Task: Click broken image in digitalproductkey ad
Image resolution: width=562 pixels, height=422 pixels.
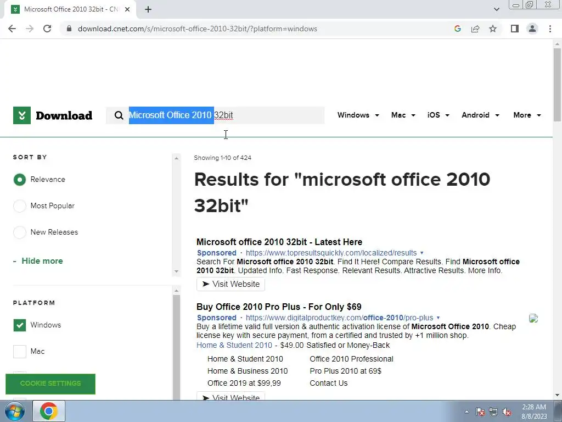Action: 533,318
